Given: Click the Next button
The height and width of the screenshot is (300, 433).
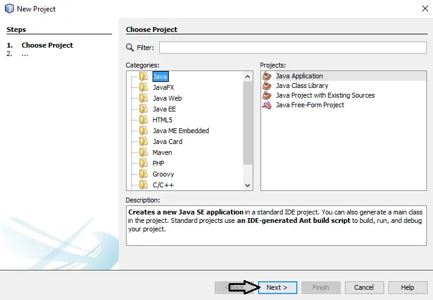Looking at the screenshot, I should pyautogui.click(x=277, y=287).
